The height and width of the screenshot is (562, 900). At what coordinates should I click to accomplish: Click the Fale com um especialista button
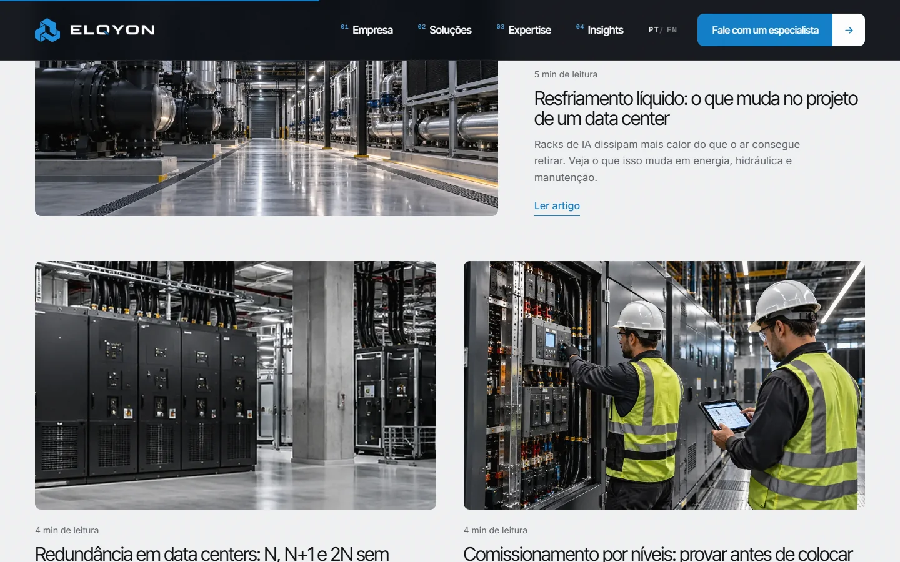[x=765, y=30]
